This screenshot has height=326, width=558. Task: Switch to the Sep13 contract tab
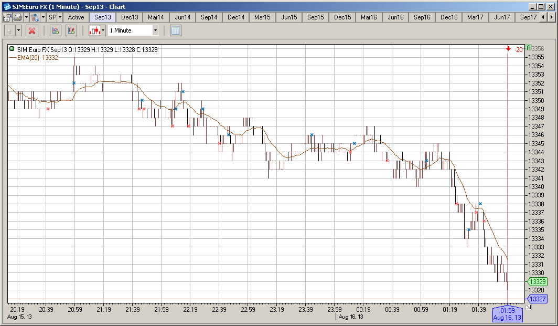102,17
